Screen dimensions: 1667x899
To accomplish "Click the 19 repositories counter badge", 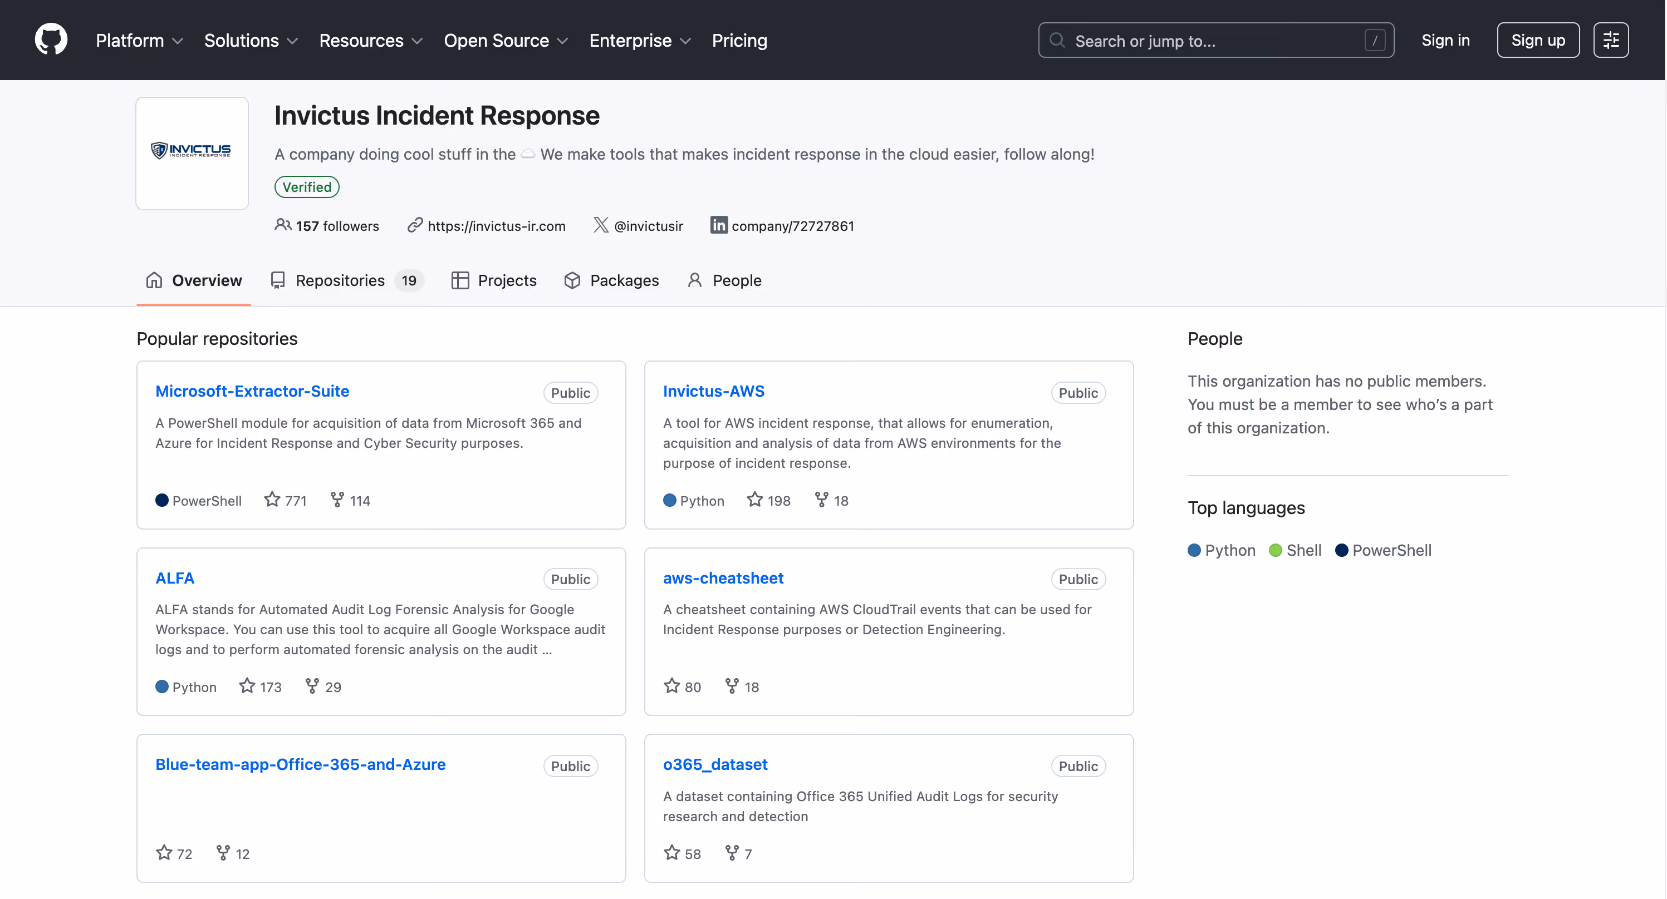I will [x=408, y=280].
